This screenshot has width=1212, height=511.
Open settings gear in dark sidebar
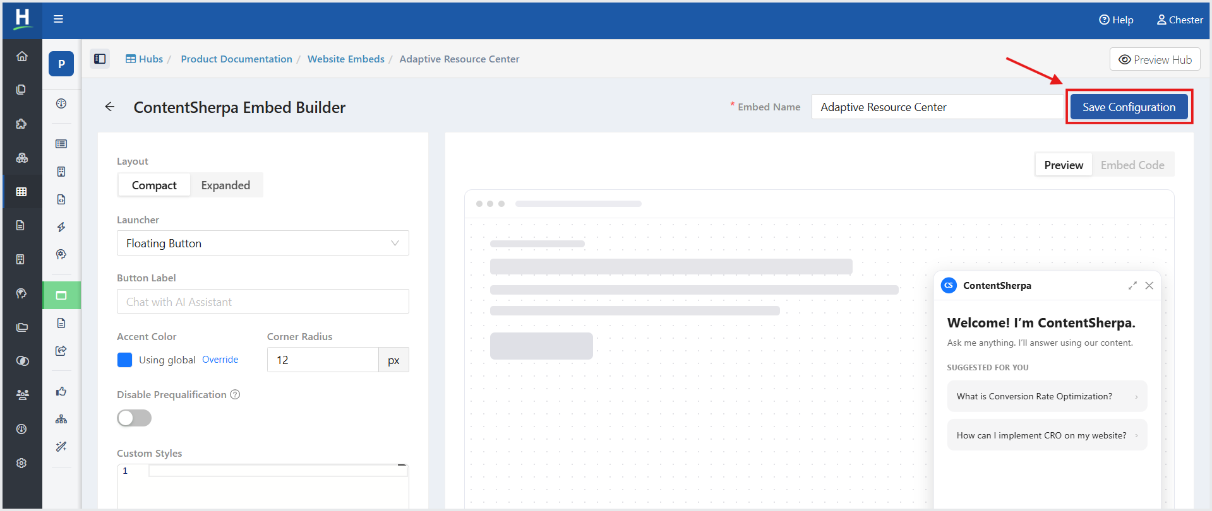coord(21,463)
